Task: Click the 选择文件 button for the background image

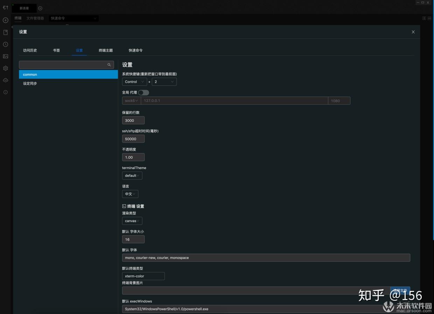Action: point(400,291)
